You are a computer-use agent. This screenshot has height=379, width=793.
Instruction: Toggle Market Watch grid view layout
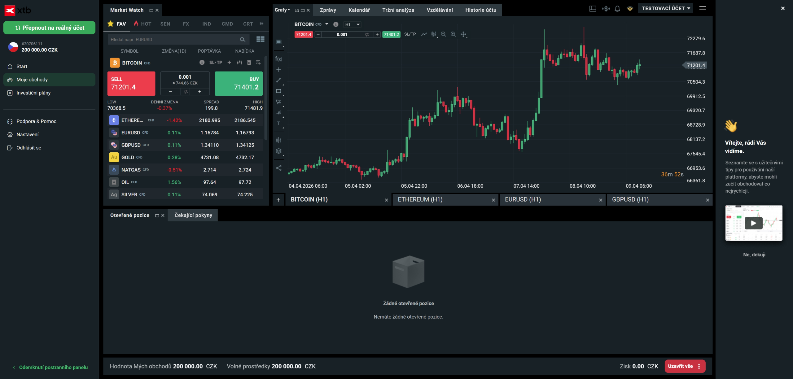coord(261,39)
